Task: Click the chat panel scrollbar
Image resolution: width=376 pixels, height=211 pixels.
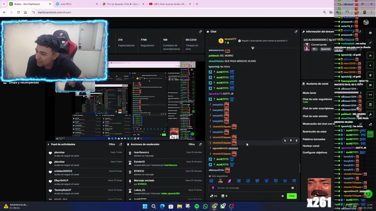Action: coord(300,168)
